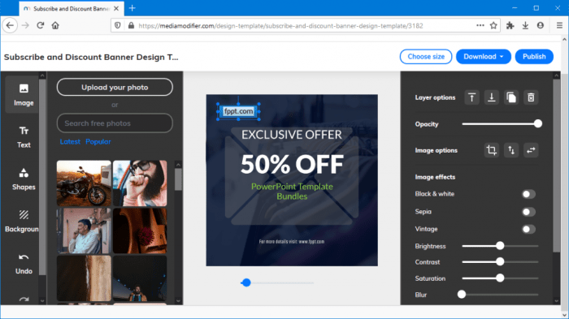Open page actions three-dot menu

[x=480, y=25]
